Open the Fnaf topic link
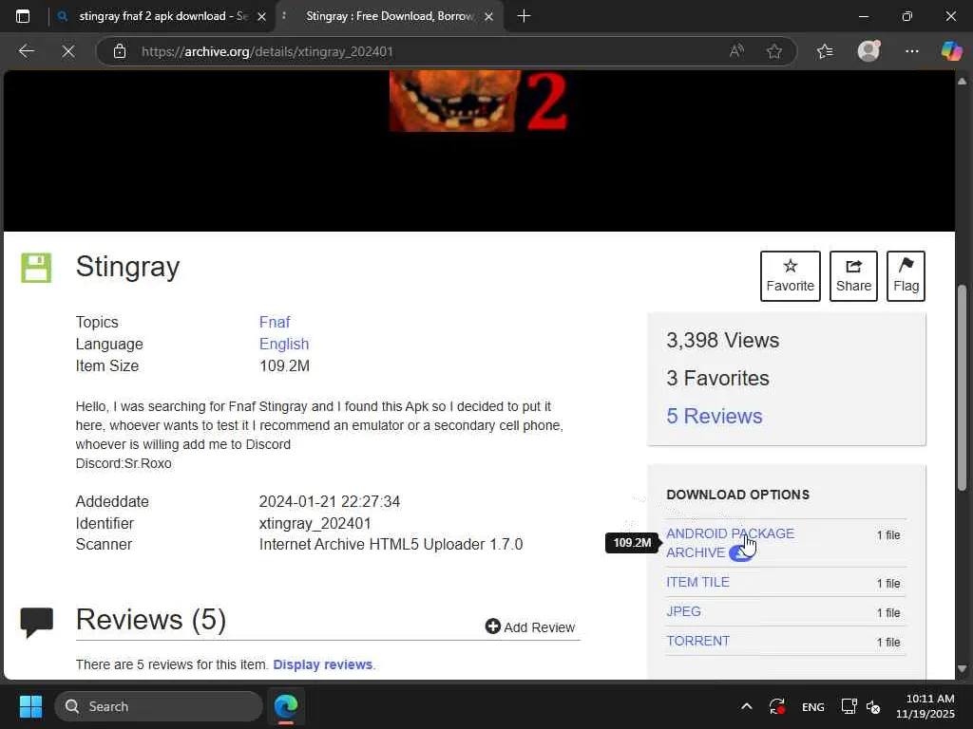This screenshot has width=973, height=729. click(275, 323)
